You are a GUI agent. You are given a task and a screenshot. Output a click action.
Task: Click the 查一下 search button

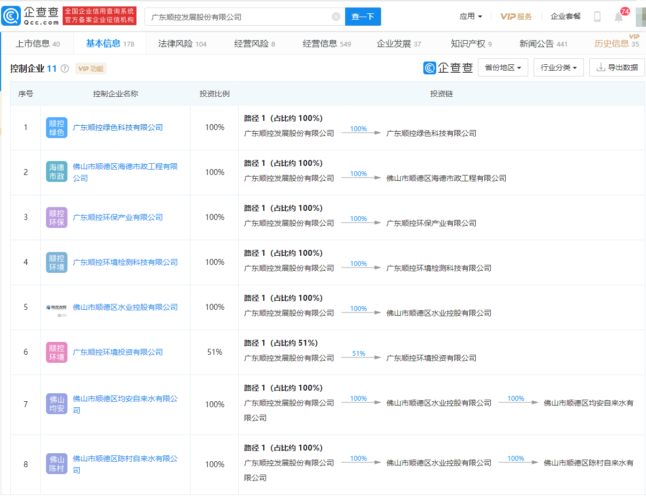pos(363,17)
